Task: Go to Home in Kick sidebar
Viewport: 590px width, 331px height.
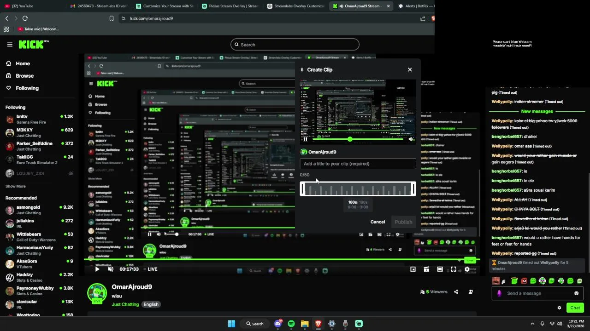Action: pos(23,63)
